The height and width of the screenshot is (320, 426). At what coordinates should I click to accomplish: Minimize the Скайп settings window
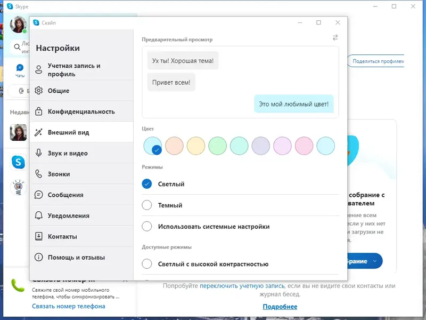[x=300, y=22]
